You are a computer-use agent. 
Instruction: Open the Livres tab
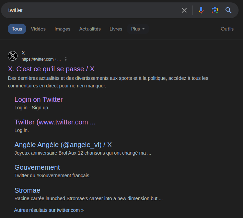pyautogui.click(x=116, y=29)
